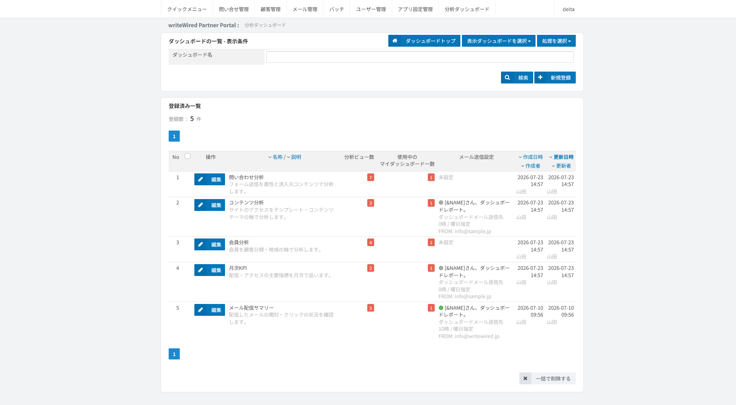
Task: Click the plus icon on 新規登録 button
Action: [540, 77]
